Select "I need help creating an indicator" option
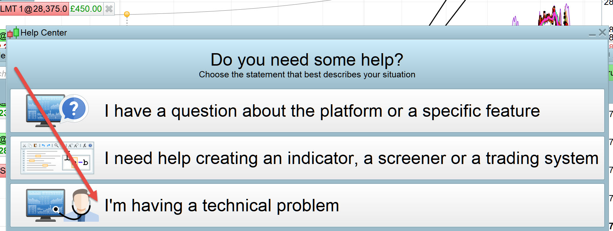This screenshot has height=231, width=613. tap(351, 158)
